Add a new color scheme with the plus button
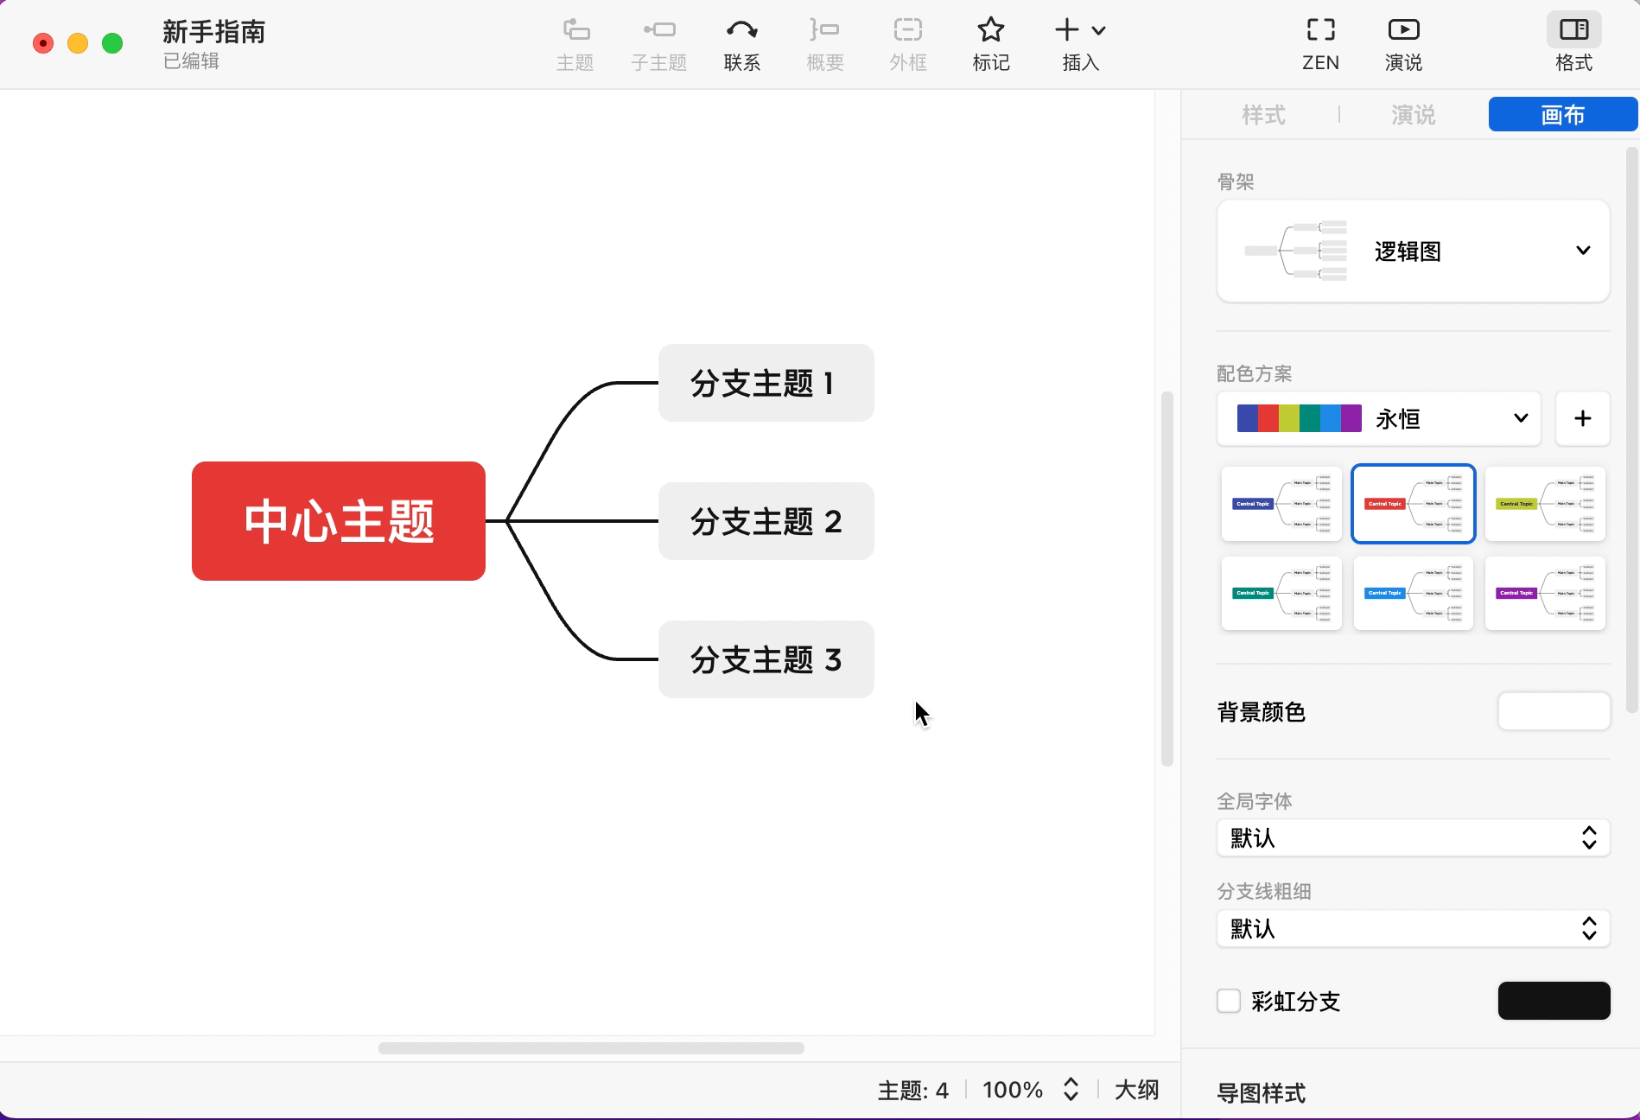This screenshot has height=1120, width=1640. coord(1583,418)
